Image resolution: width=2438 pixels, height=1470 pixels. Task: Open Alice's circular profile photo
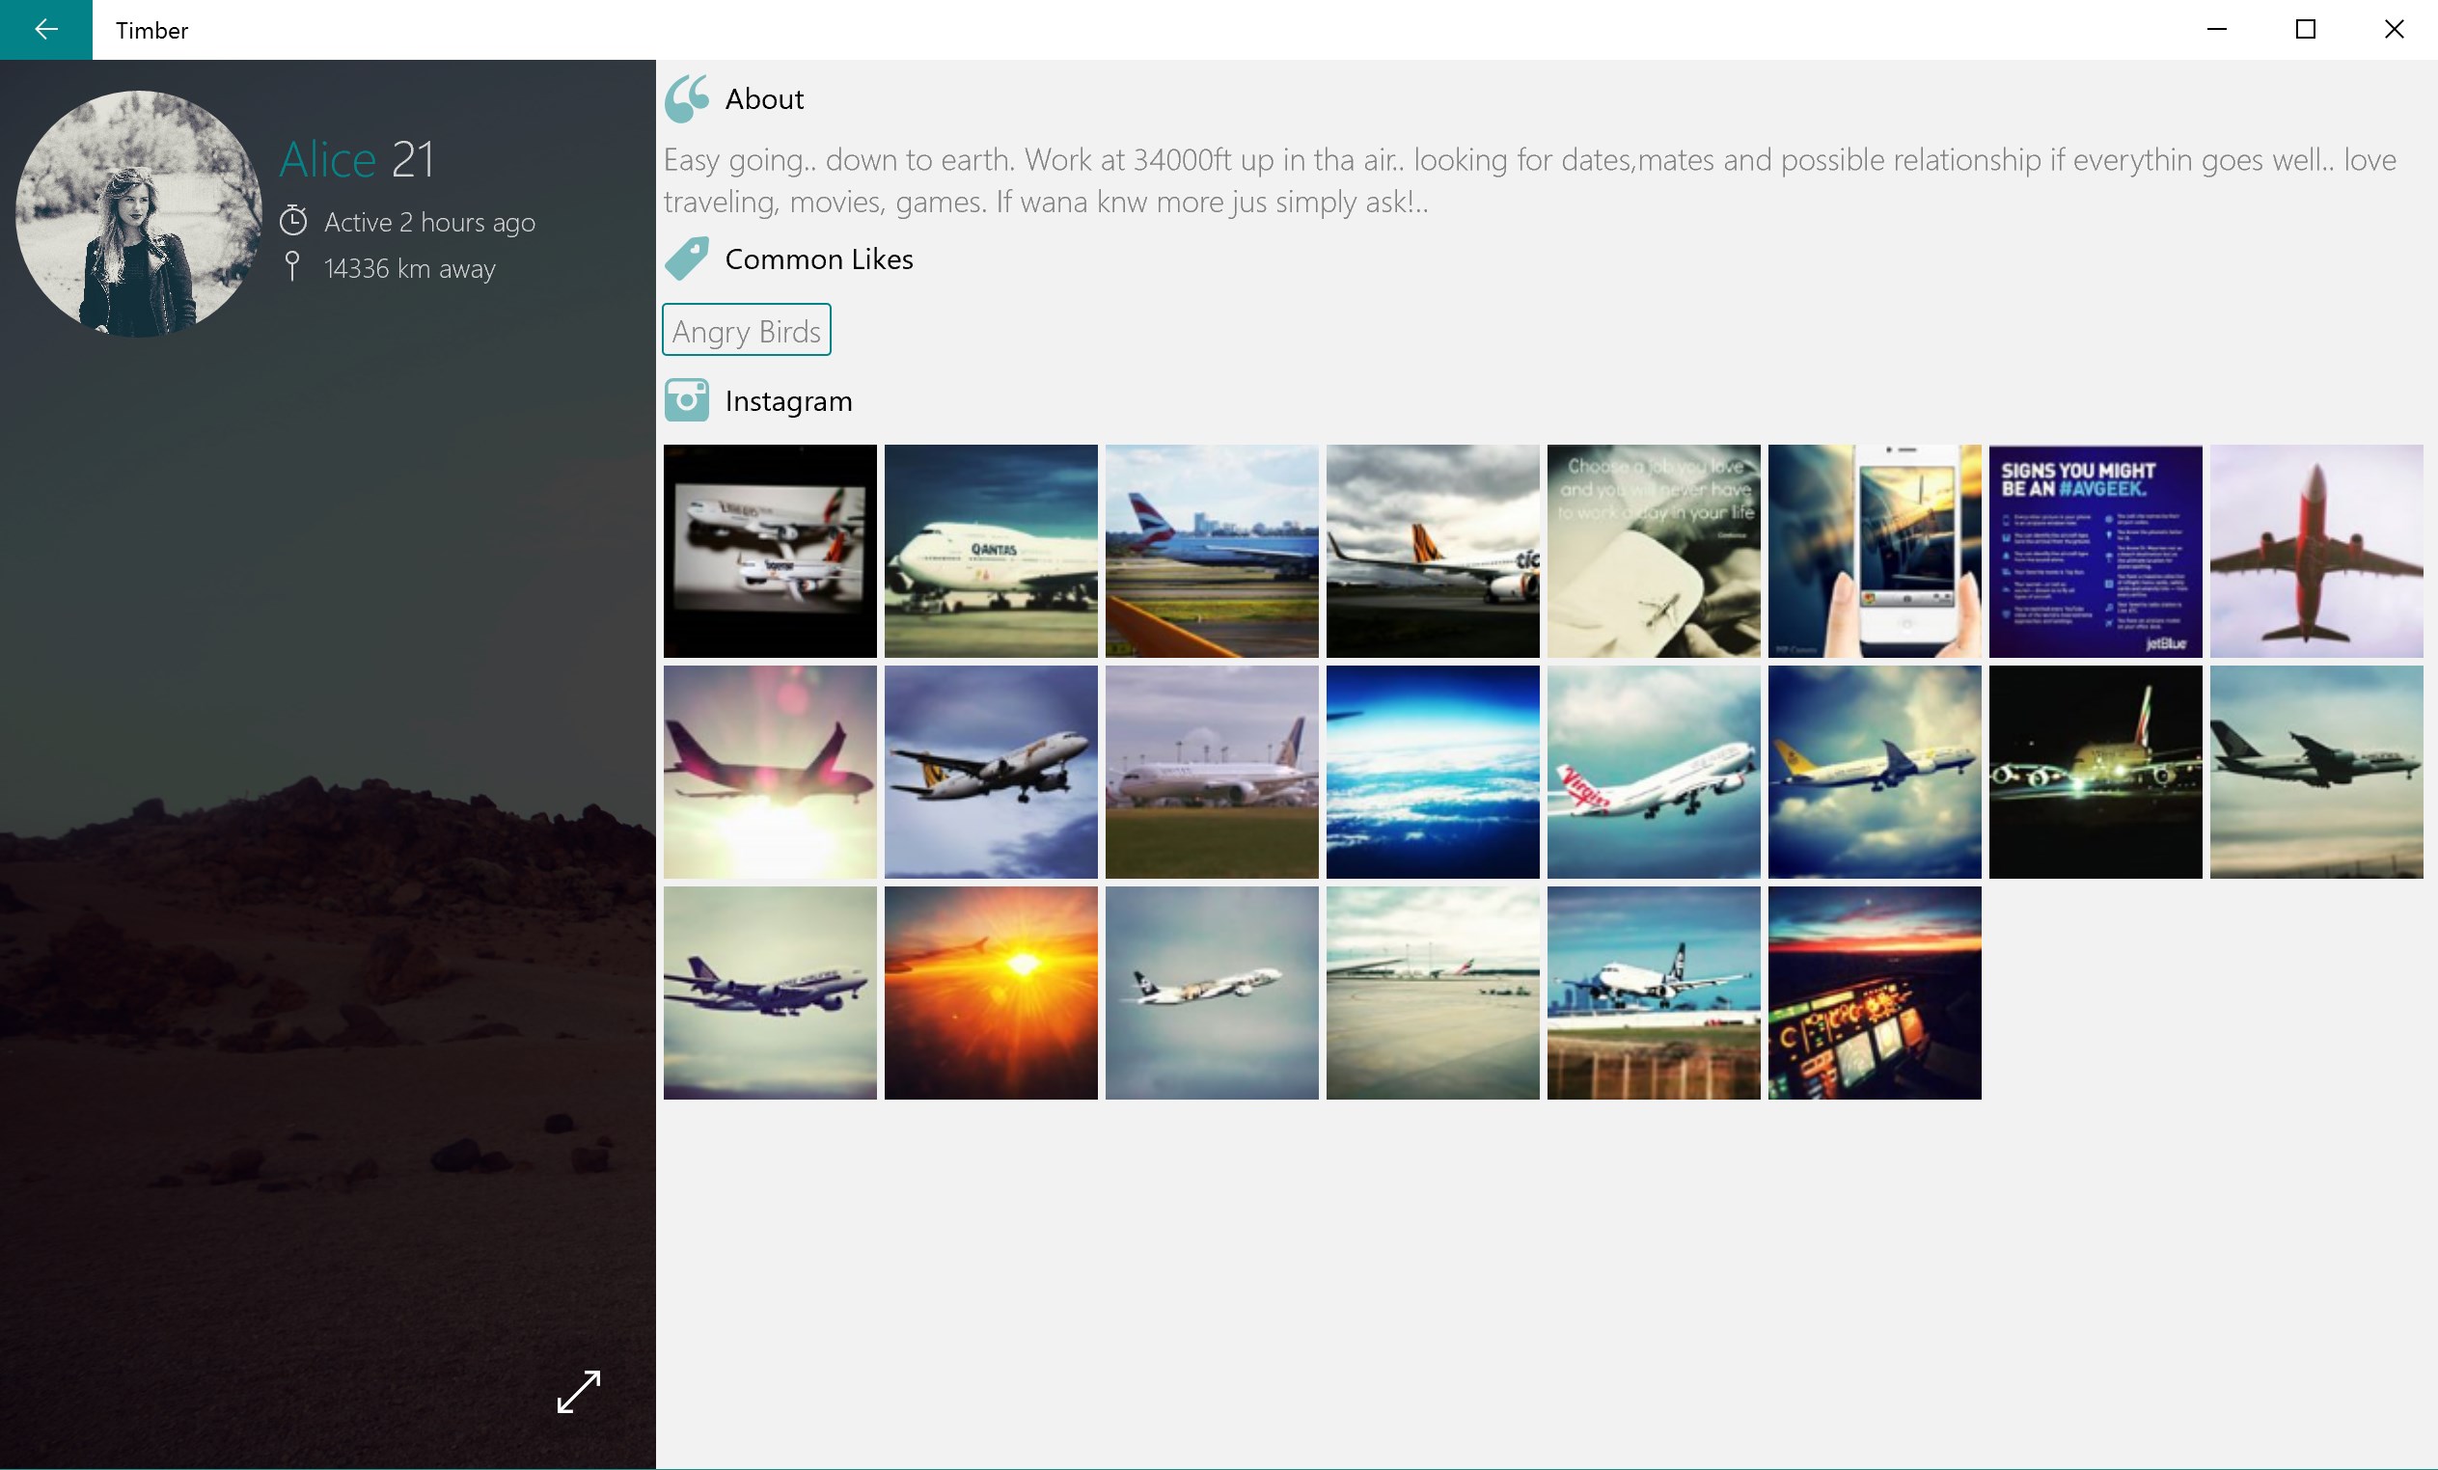click(x=139, y=214)
